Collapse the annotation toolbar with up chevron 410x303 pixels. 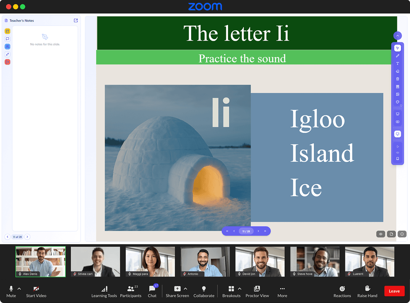click(x=397, y=36)
